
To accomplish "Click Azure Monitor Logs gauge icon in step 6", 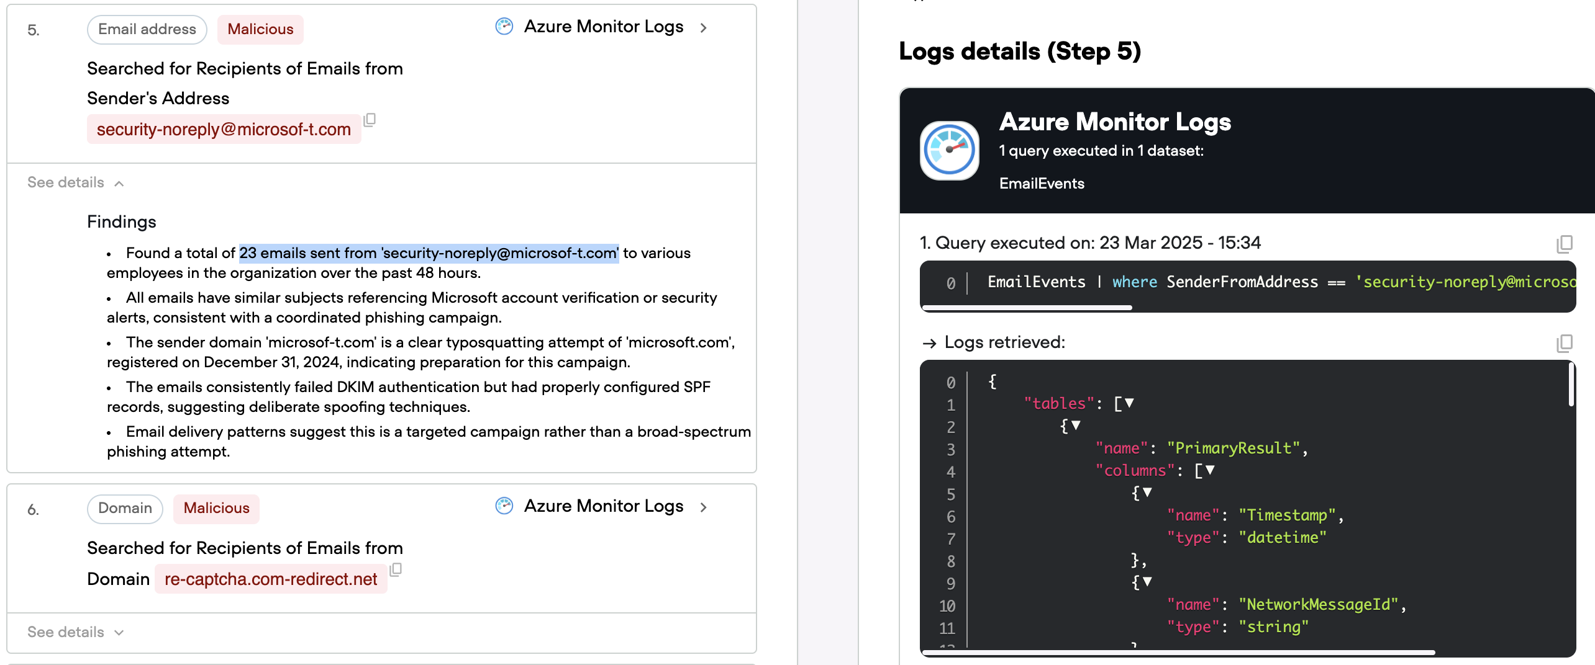I will [x=504, y=506].
